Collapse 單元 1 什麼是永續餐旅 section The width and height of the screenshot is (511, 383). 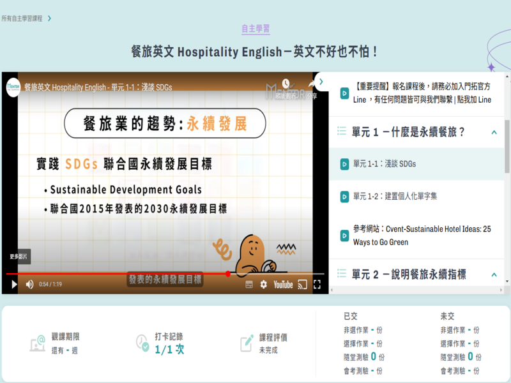494,132
